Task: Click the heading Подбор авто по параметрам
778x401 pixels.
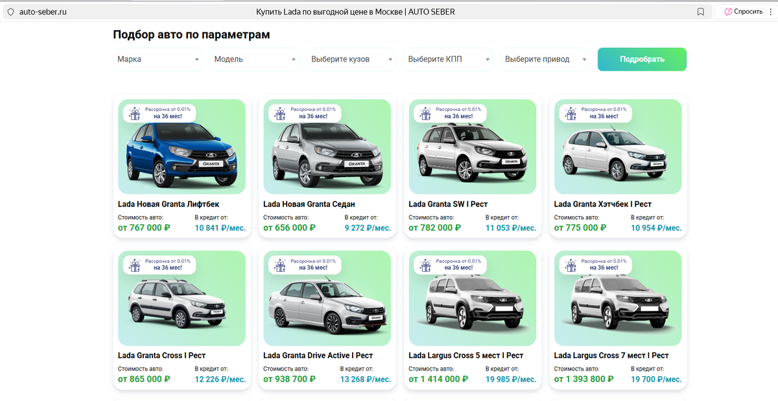Action: click(191, 35)
